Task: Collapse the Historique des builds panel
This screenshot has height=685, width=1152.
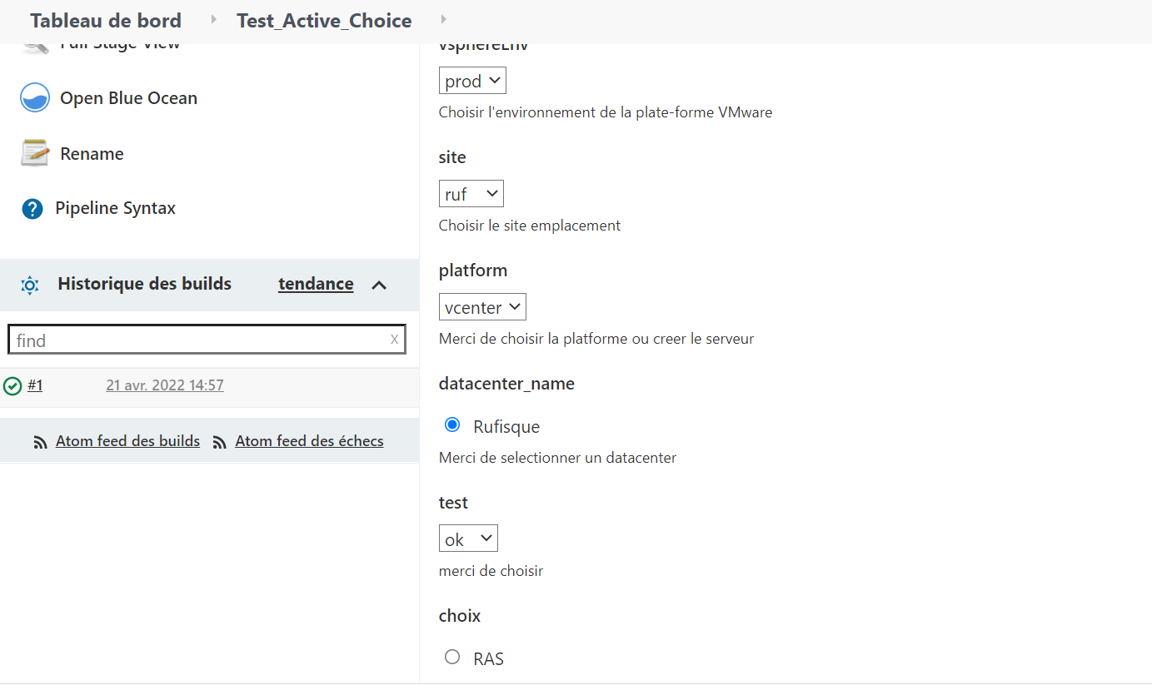Action: click(x=379, y=285)
